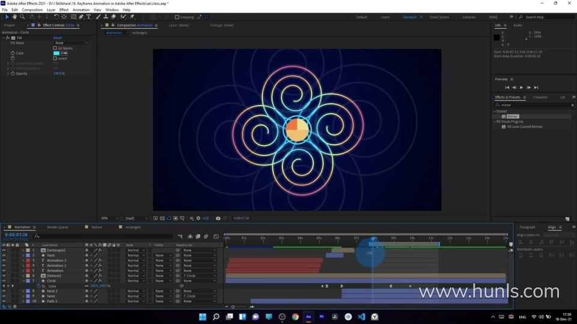The image size is (577, 324).
Task: Expand the twist 2 layer properties
Action: 23,291
